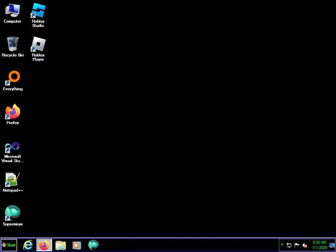Select the Microsoft Visual Studio shortcut
This screenshot has height=252, width=336.
(x=13, y=152)
